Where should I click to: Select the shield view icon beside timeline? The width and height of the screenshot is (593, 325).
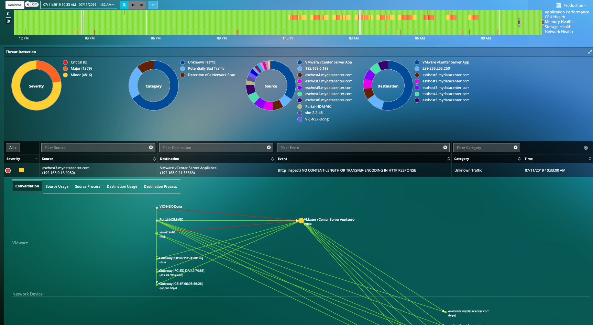coord(8,14)
